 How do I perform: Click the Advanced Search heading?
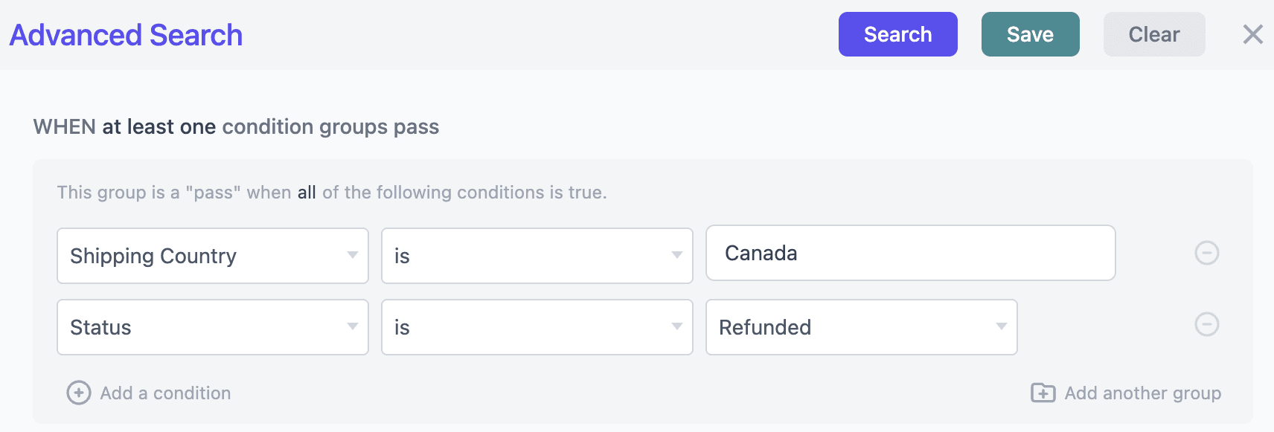126,35
